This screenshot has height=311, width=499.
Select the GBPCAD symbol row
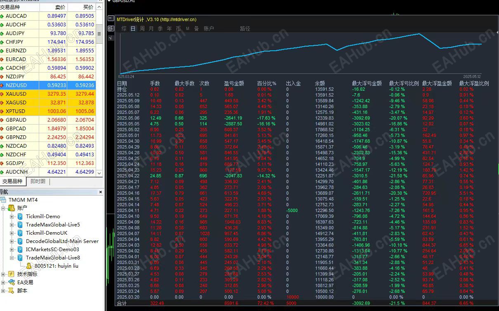click(x=48, y=129)
